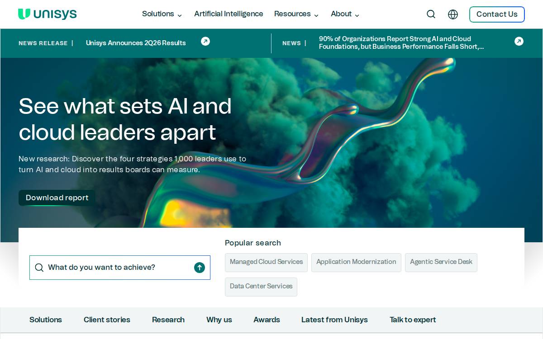Click the Unisys logo

(x=48, y=14)
